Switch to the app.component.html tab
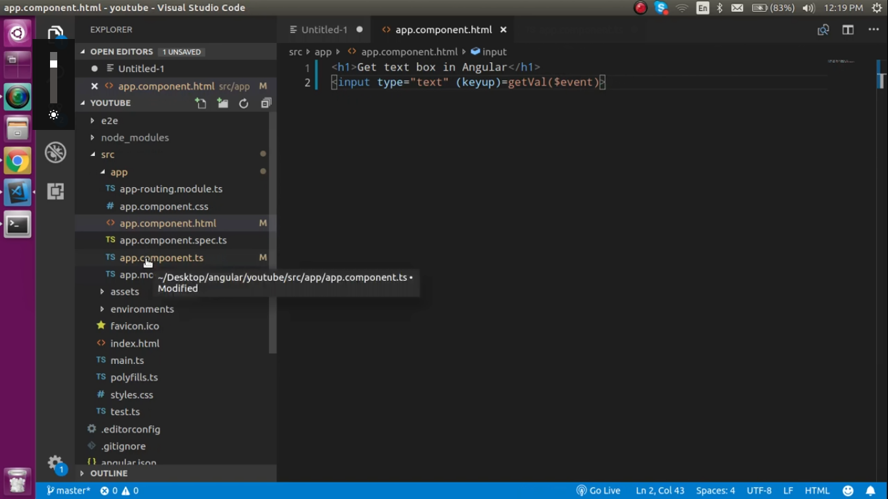Screen dimensions: 888x499 coord(443,30)
